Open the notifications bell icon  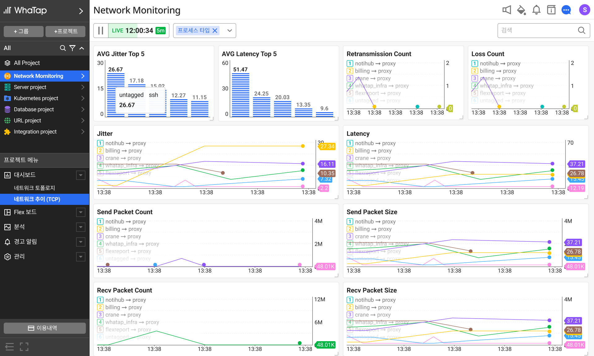(536, 10)
